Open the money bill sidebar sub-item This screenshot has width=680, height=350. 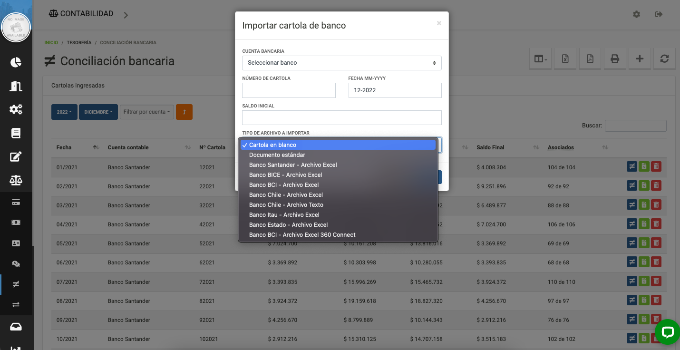(x=16, y=223)
